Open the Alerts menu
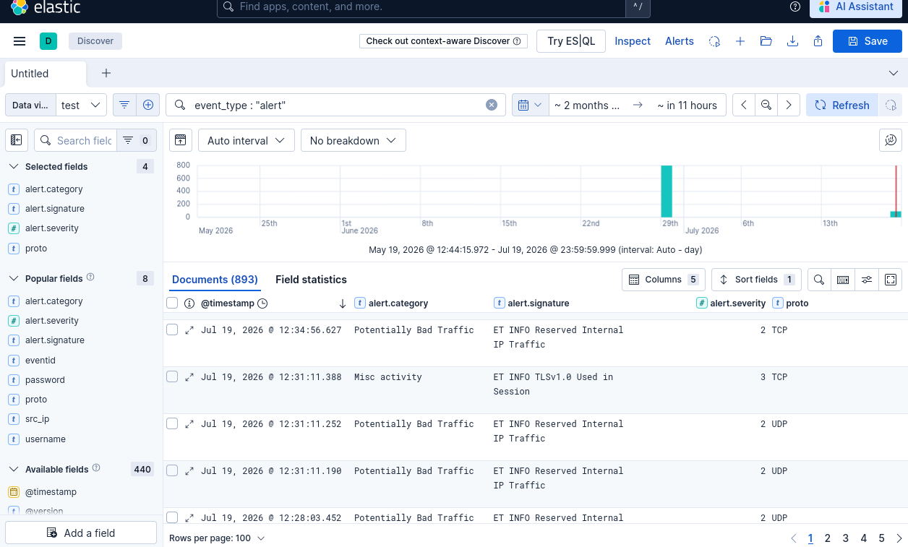 [x=680, y=41]
